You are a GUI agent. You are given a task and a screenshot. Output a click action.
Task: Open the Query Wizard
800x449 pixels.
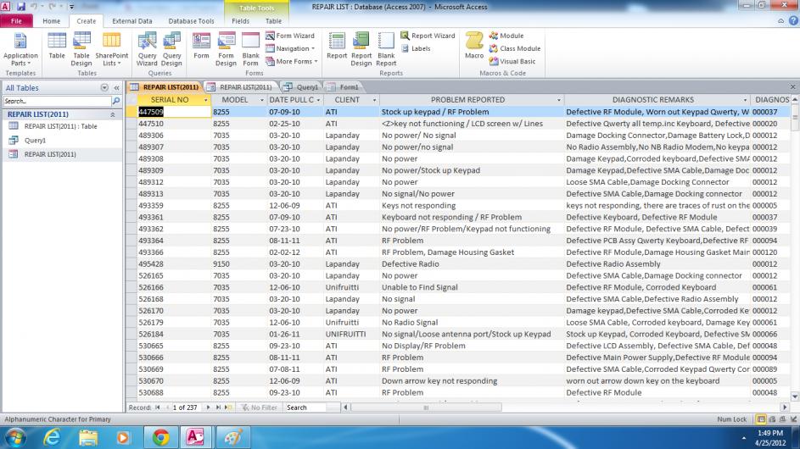pos(147,47)
